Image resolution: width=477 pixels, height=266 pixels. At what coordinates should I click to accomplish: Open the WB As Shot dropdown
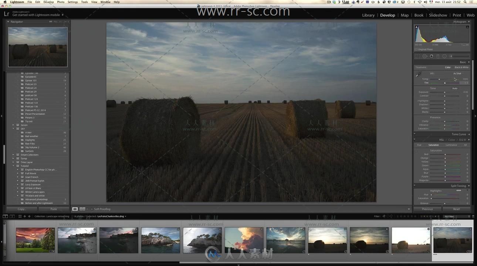pos(459,74)
